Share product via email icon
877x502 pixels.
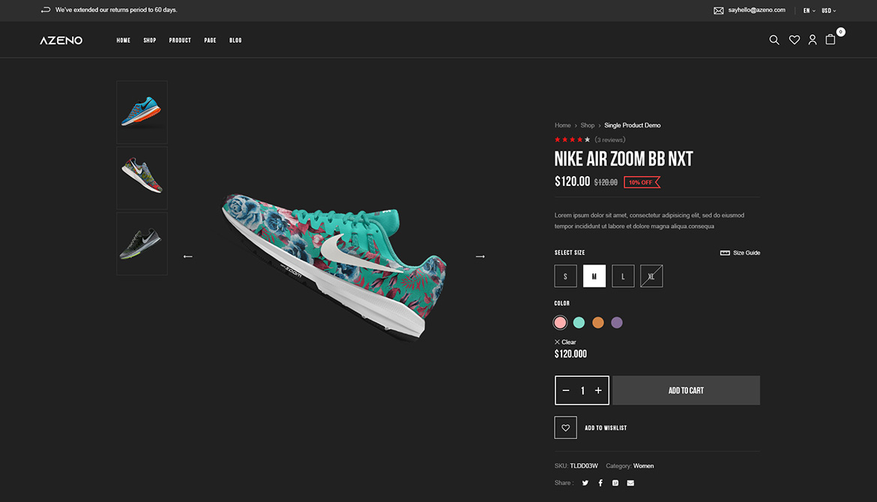[x=630, y=483]
